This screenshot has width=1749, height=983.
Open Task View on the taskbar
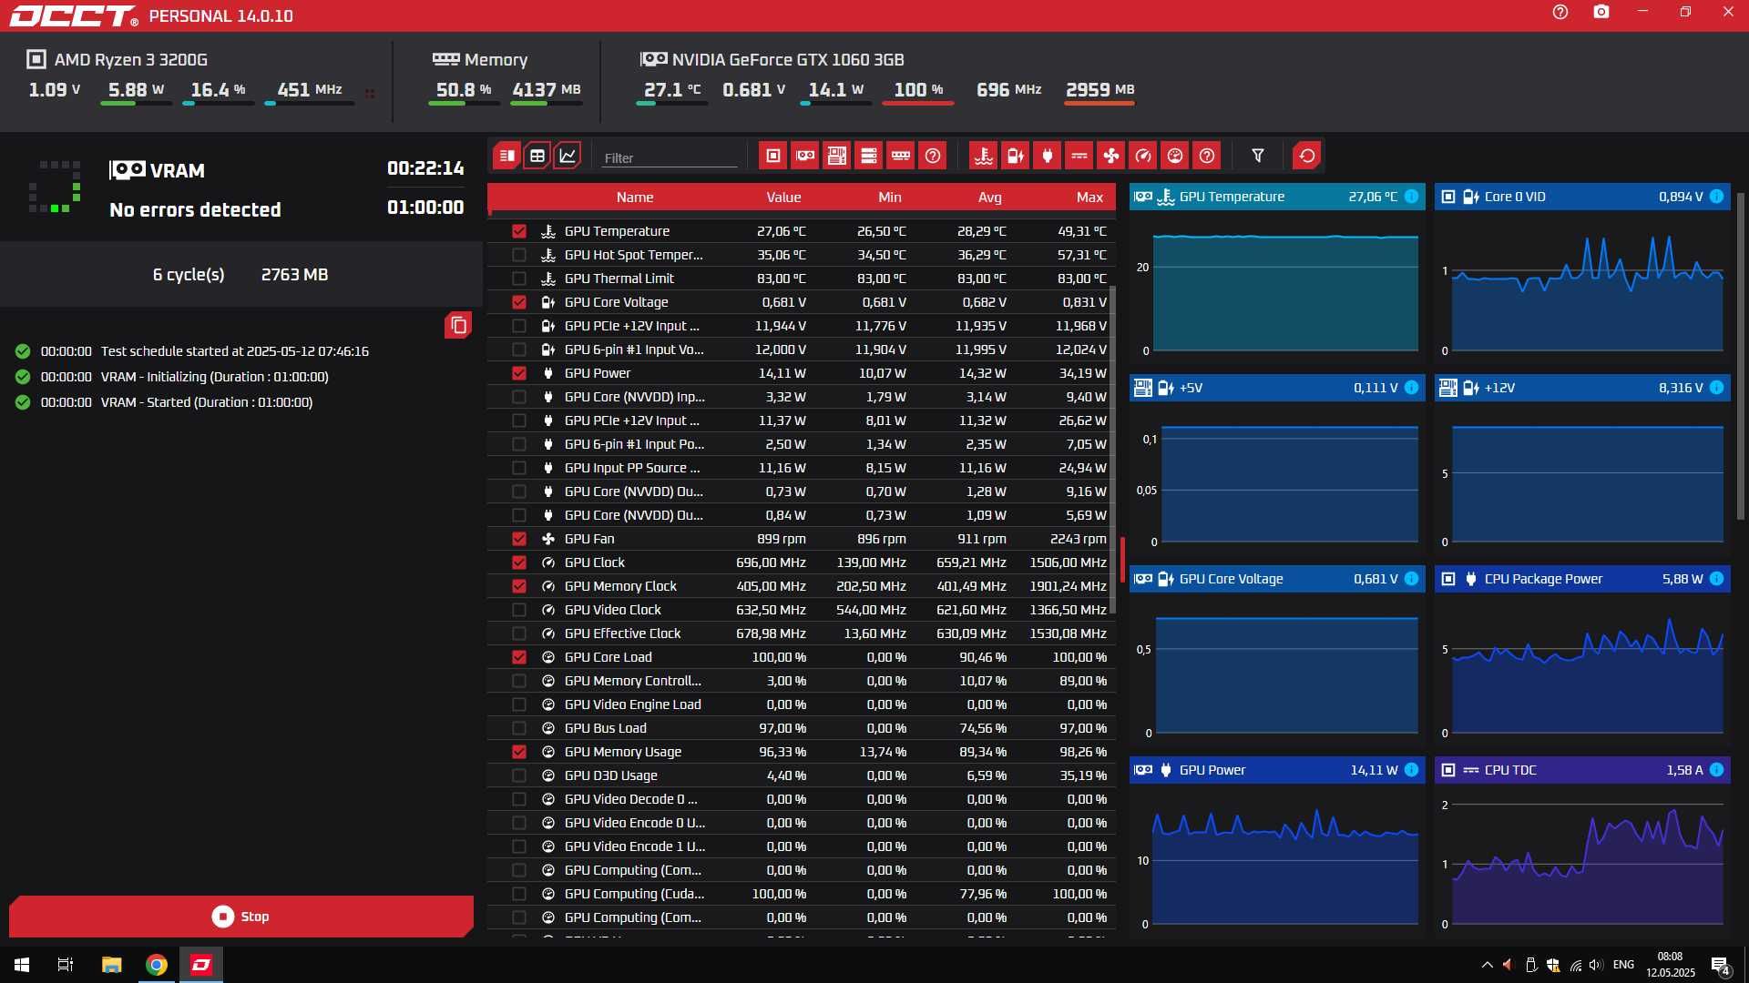click(66, 965)
